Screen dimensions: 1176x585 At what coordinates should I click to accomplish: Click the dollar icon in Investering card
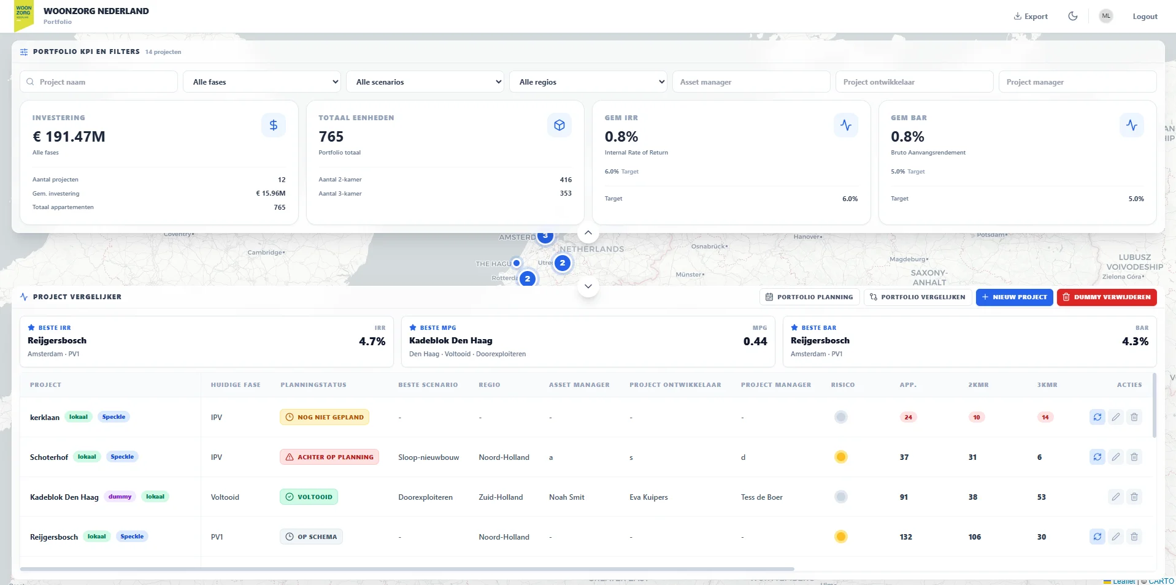click(x=274, y=125)
